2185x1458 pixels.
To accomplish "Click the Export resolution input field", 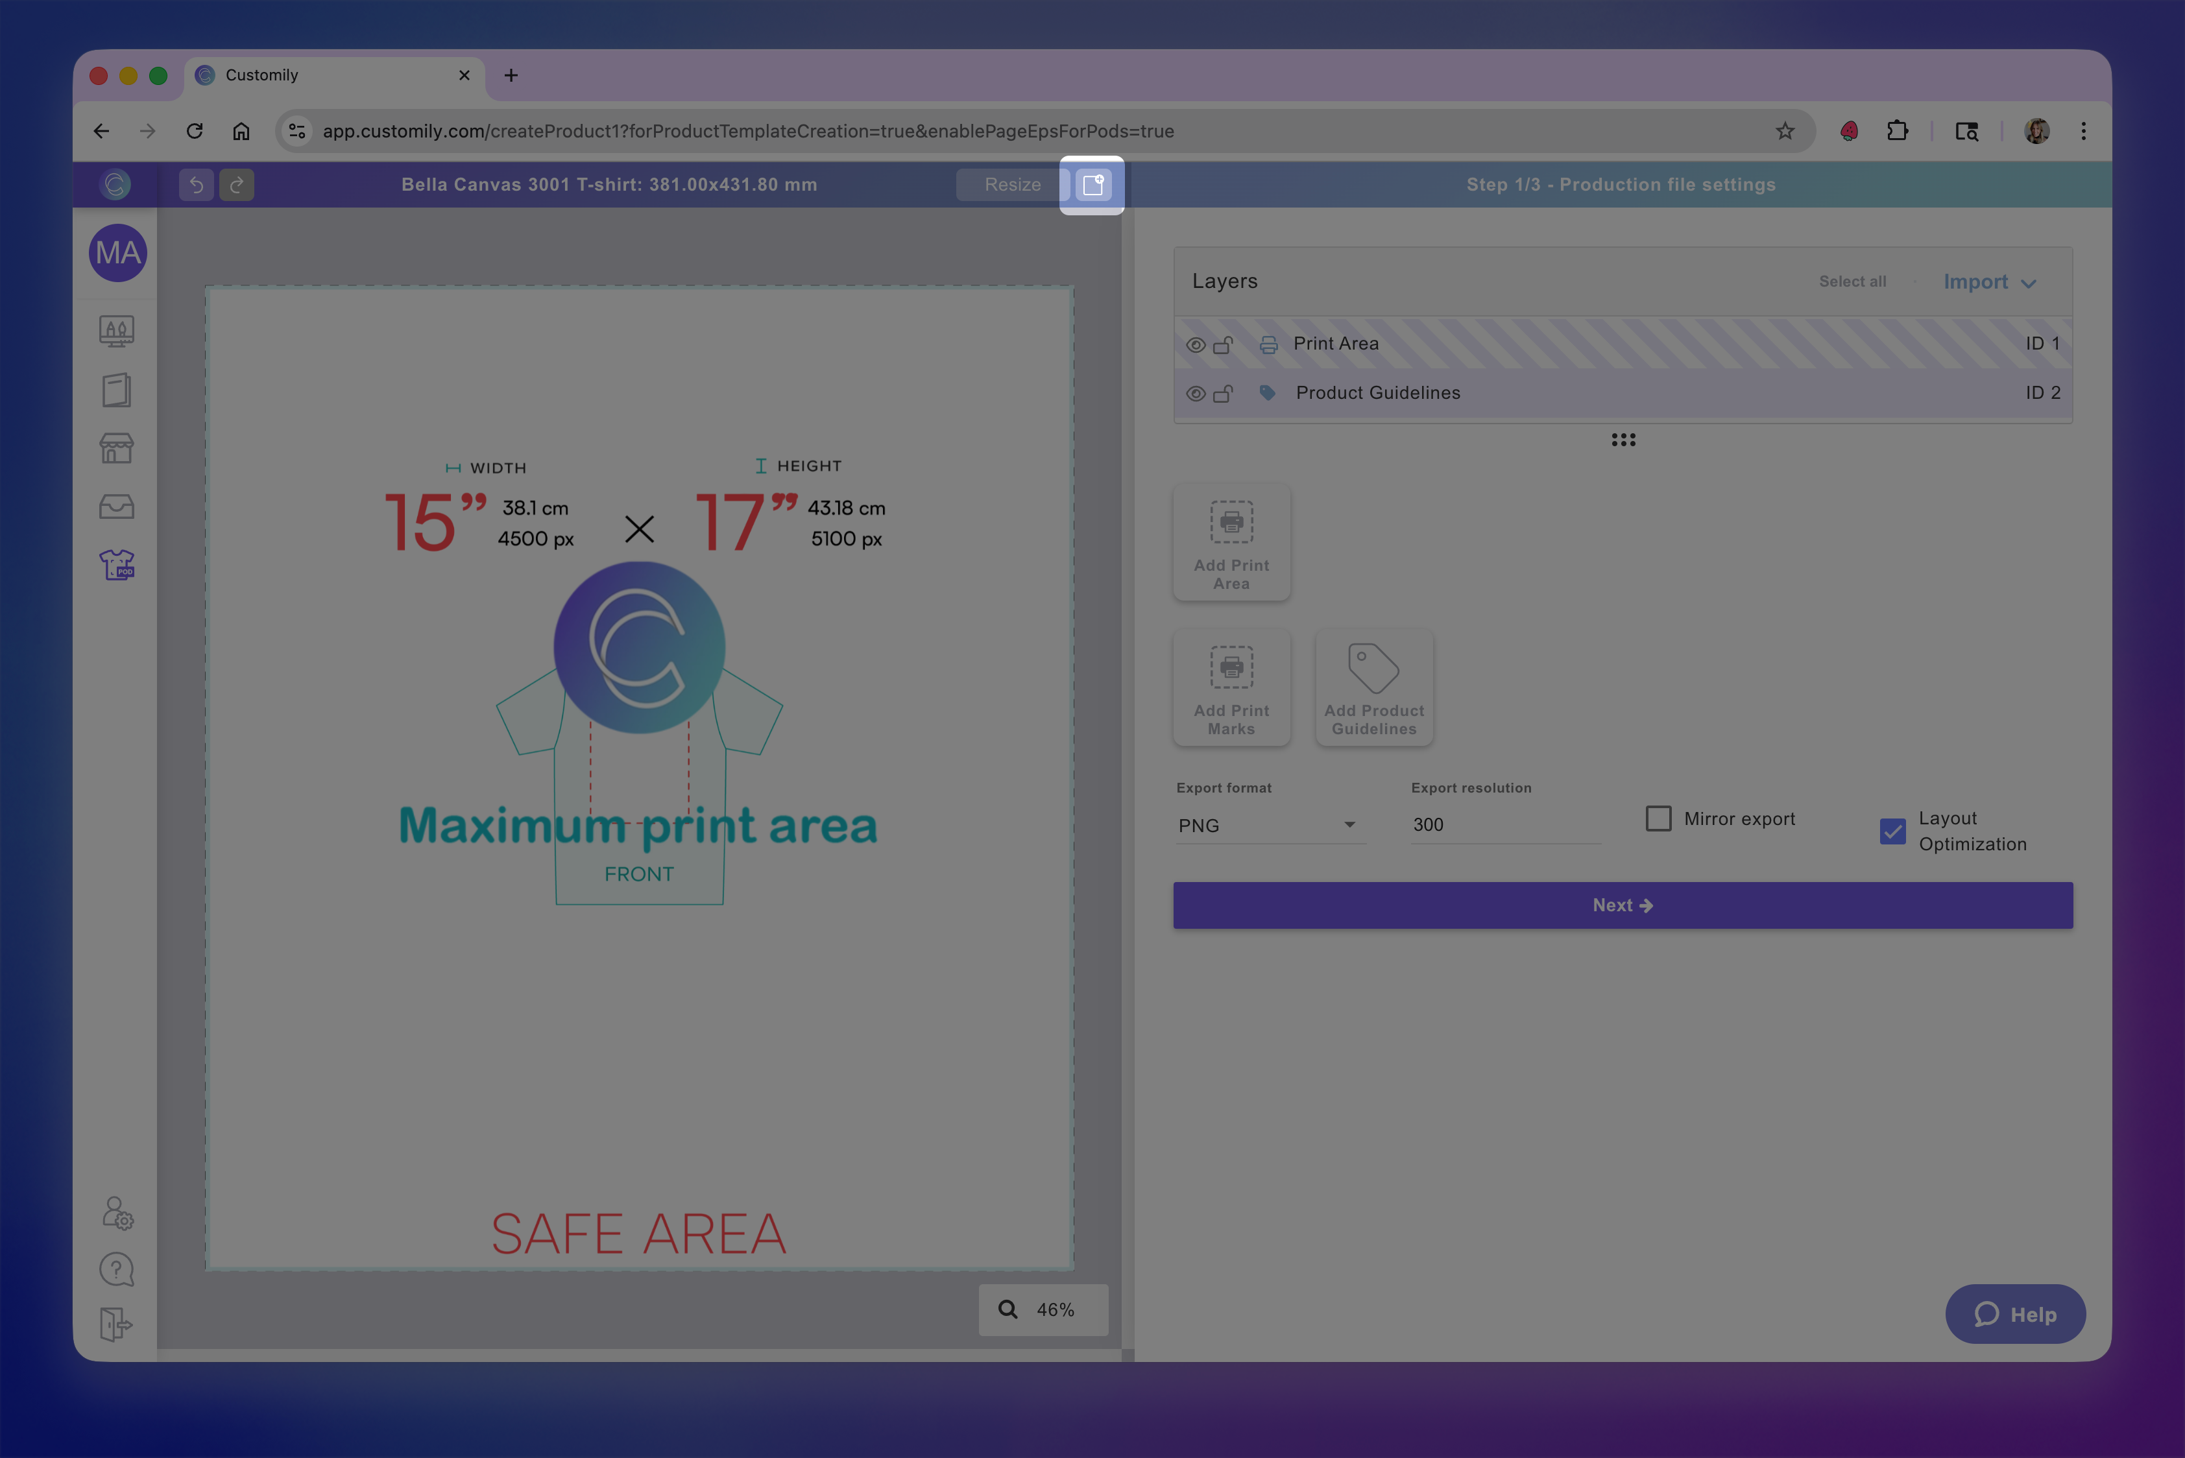I will coord(1504,825).
